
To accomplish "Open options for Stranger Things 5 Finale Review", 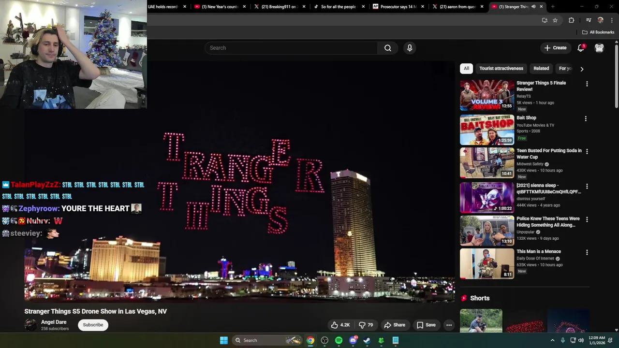I will click(x=587, y=84).
